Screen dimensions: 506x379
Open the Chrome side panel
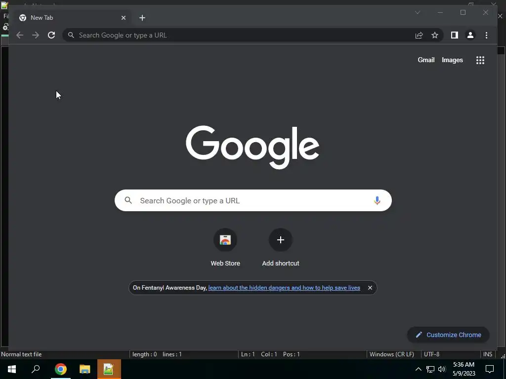pos(455,35)
